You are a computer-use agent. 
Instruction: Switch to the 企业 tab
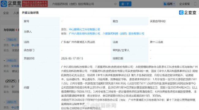point(6,13)
